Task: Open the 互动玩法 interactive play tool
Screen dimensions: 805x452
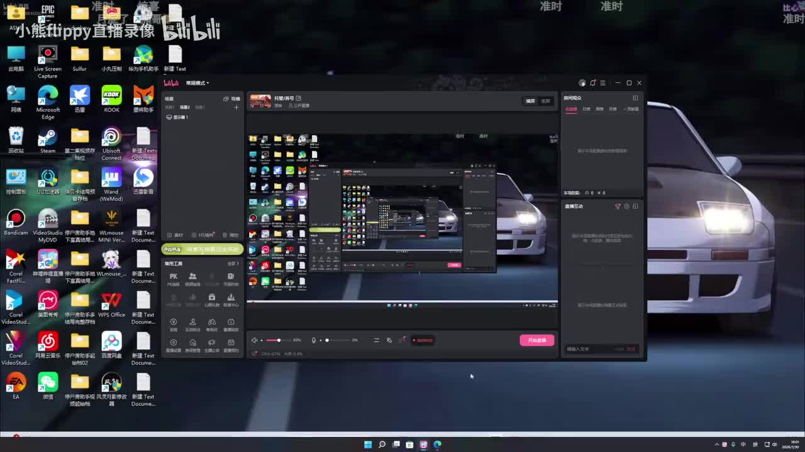Action: point(192,325)
